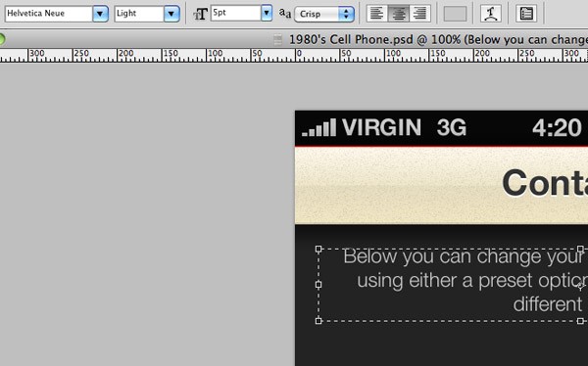Select center text alignment button
This screenshot has height=366, width=588.
(x=398, y=14)
